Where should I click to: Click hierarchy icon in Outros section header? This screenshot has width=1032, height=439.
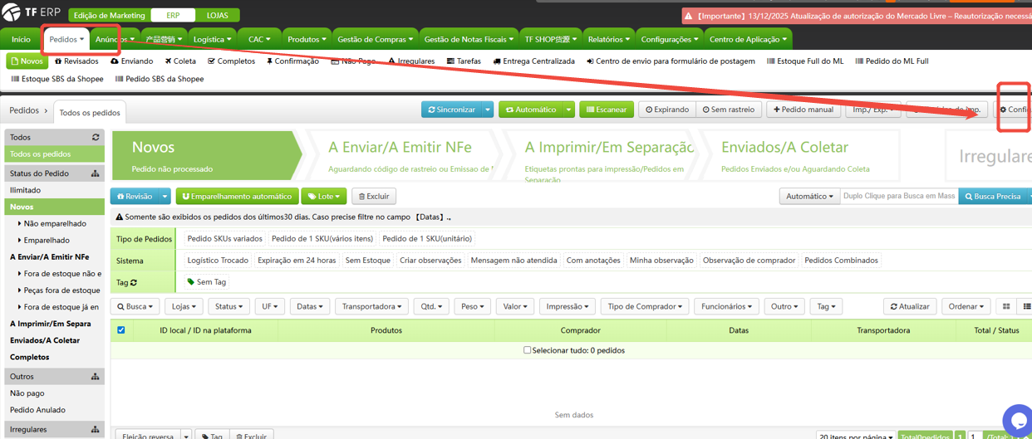96,376
